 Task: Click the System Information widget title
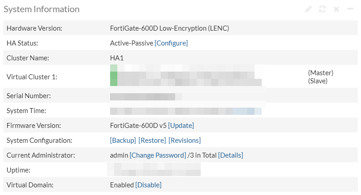click(42, 9)
